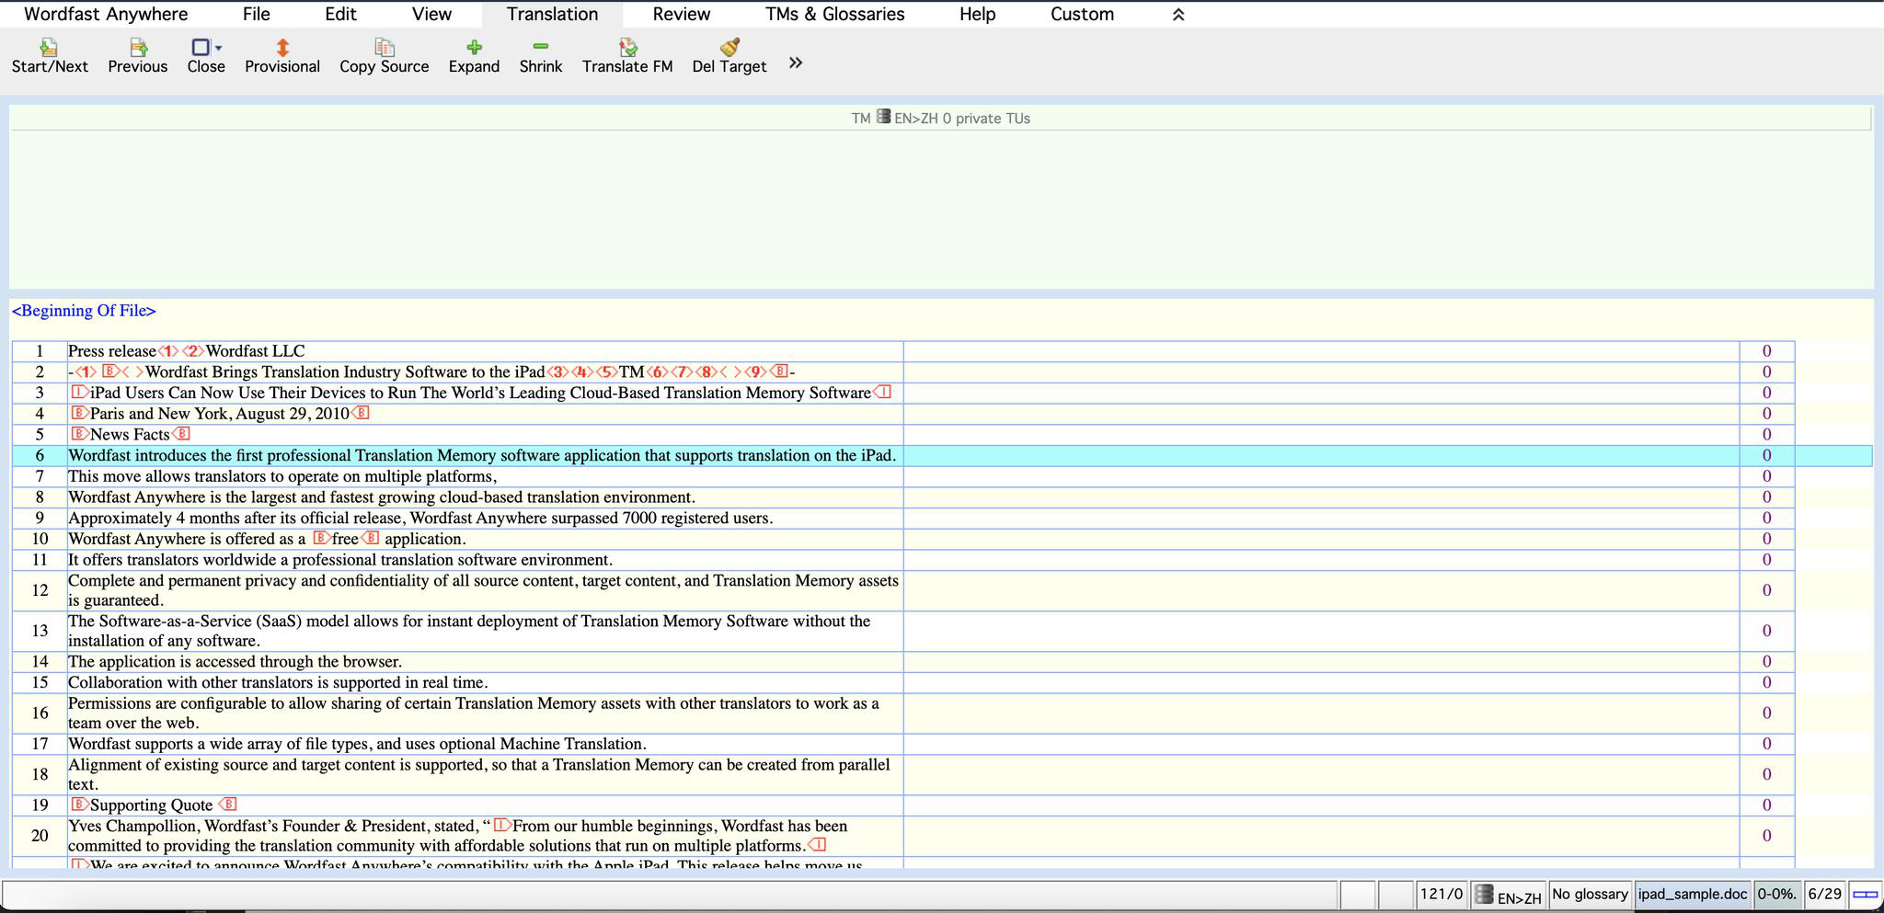This screenshot has width=1884, height=913.
Task: Click opening tag before 'Paris and New York'
Action: [80, 414]
